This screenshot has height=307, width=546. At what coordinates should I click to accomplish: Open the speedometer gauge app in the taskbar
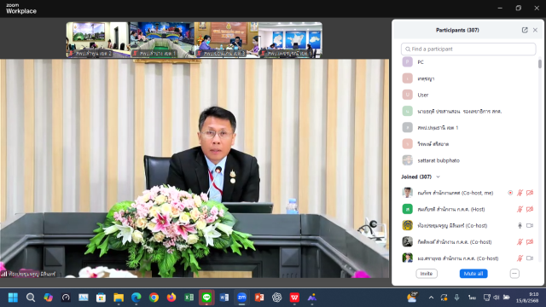[66, 298]
